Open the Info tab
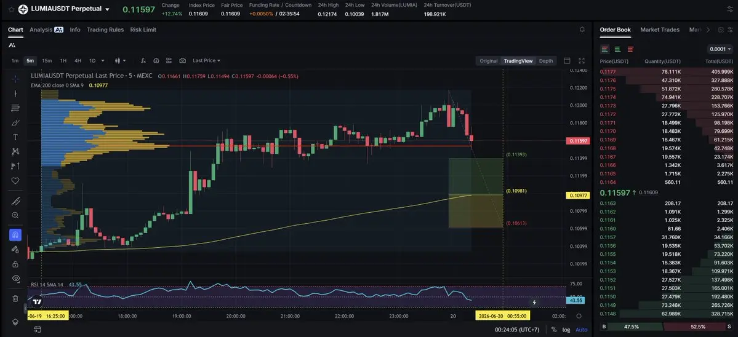Image resolution: width=738 pixels, height=337 pixels. (x=75, y=30)
